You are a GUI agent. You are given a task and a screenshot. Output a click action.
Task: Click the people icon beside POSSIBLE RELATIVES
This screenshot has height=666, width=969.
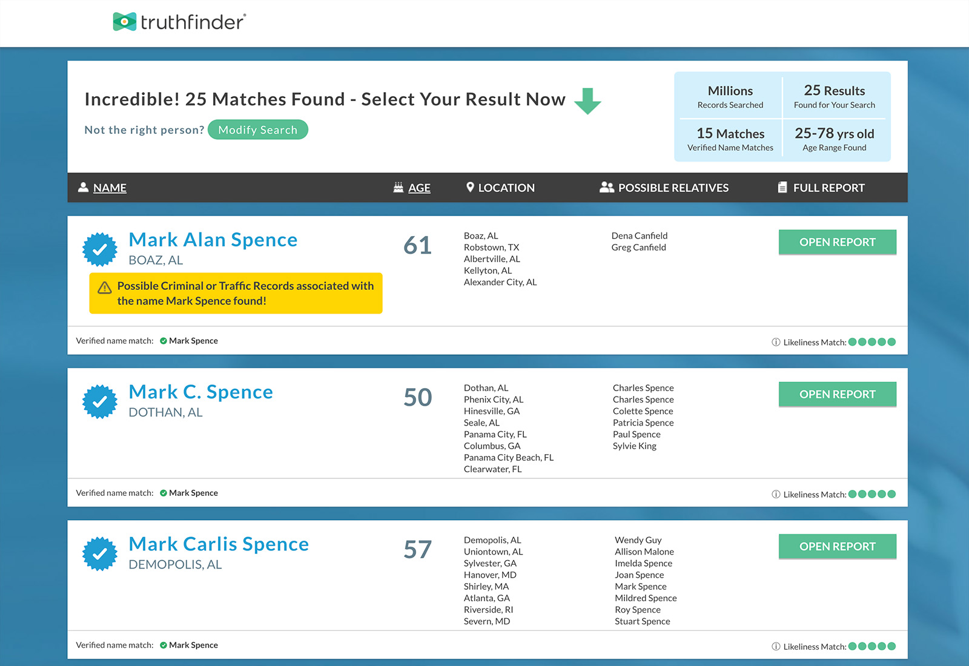[x=607, y=188]
